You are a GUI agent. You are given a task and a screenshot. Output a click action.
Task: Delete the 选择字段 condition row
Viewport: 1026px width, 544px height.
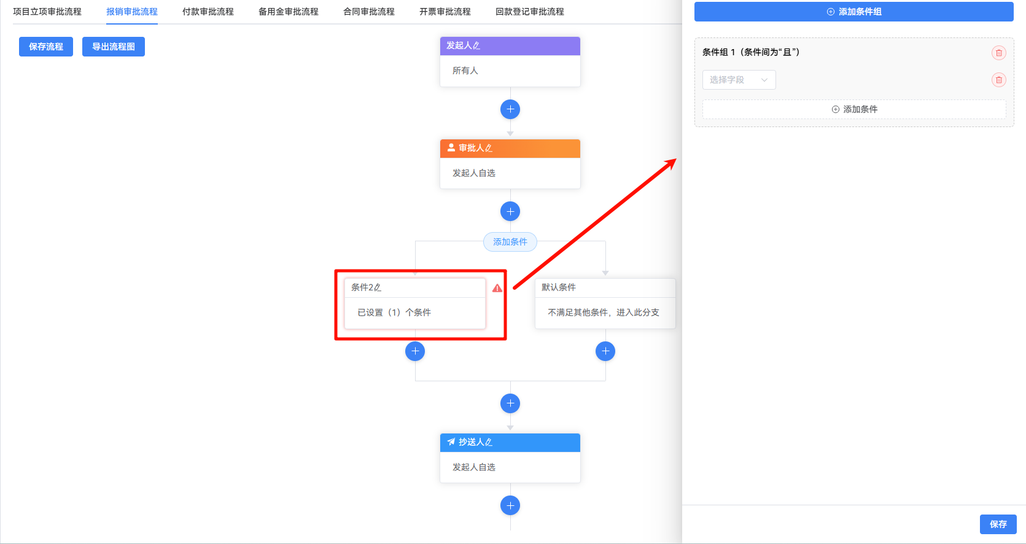point(999,80)
